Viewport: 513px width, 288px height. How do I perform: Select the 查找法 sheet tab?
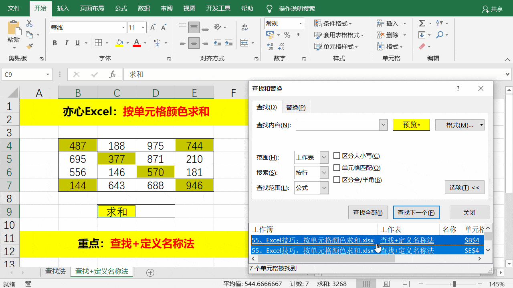(55, 271)
